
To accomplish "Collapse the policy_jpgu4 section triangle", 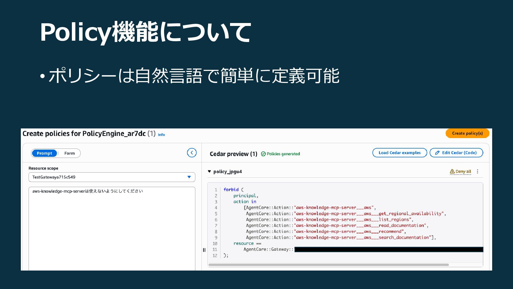I will pyautogui.click(x=209, y=172).
